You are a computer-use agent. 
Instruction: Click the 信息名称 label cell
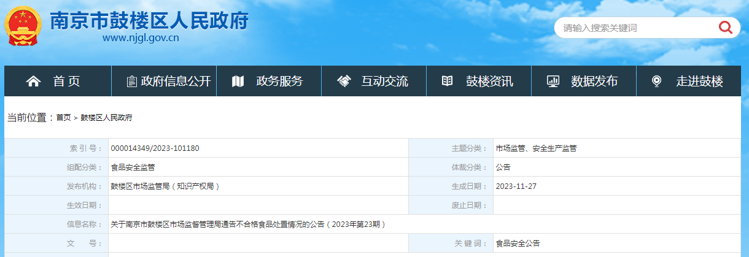tap(56, 224)
